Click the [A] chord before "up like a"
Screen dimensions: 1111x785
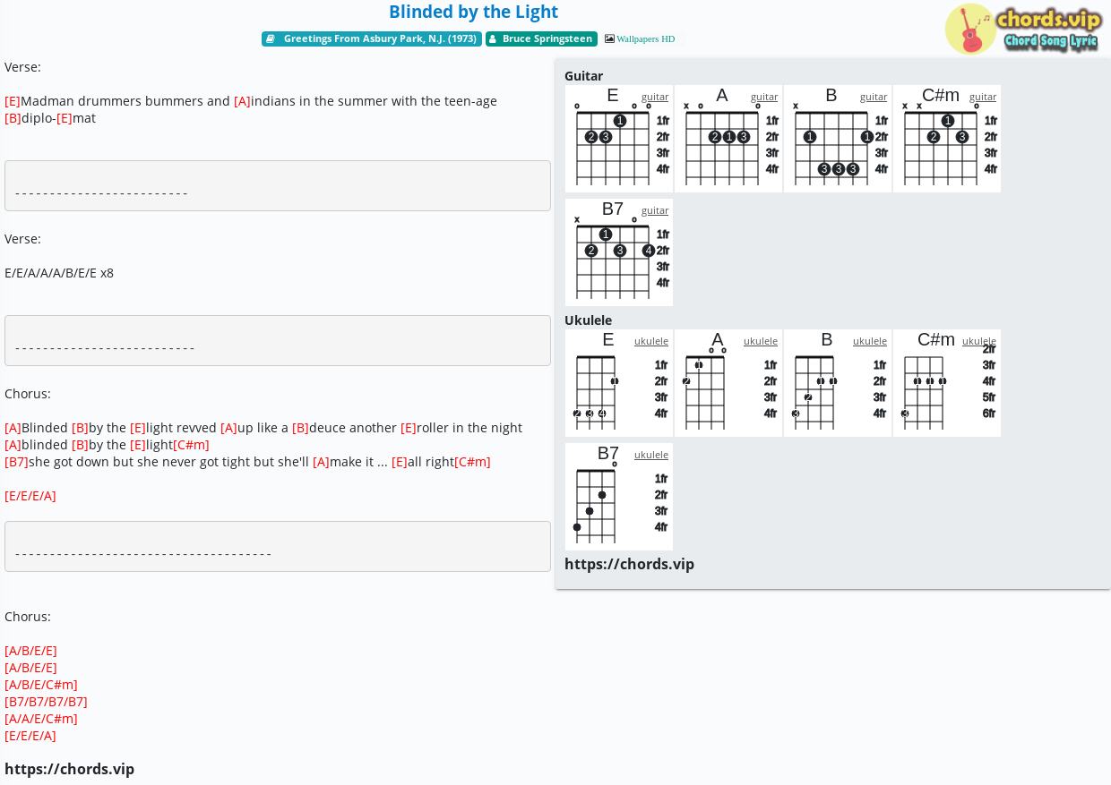[x=228, y=428]
